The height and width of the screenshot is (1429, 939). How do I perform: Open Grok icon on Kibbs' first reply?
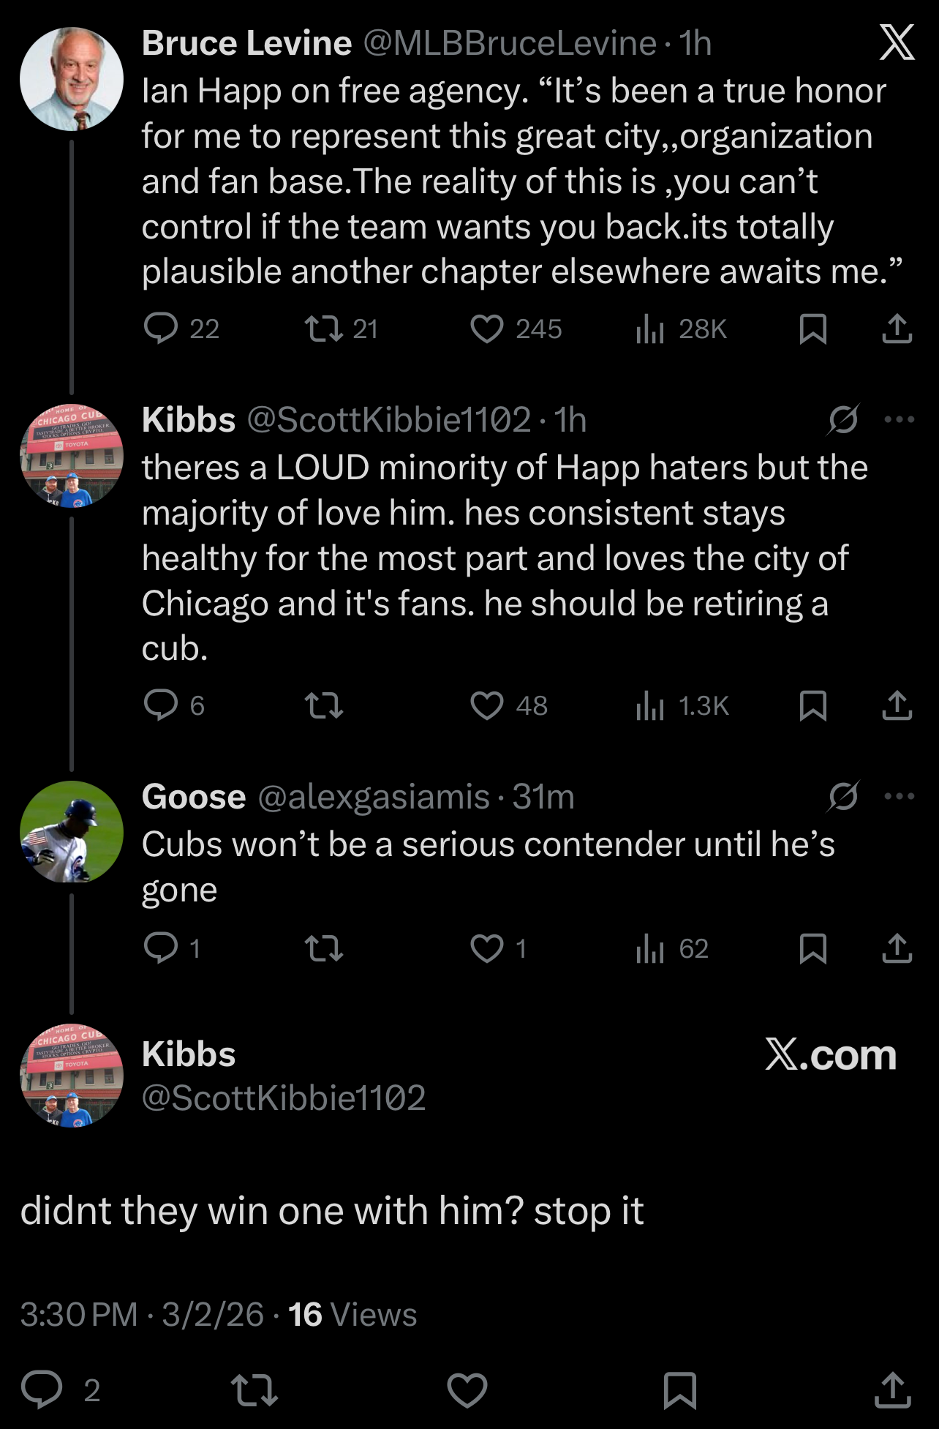843,419
